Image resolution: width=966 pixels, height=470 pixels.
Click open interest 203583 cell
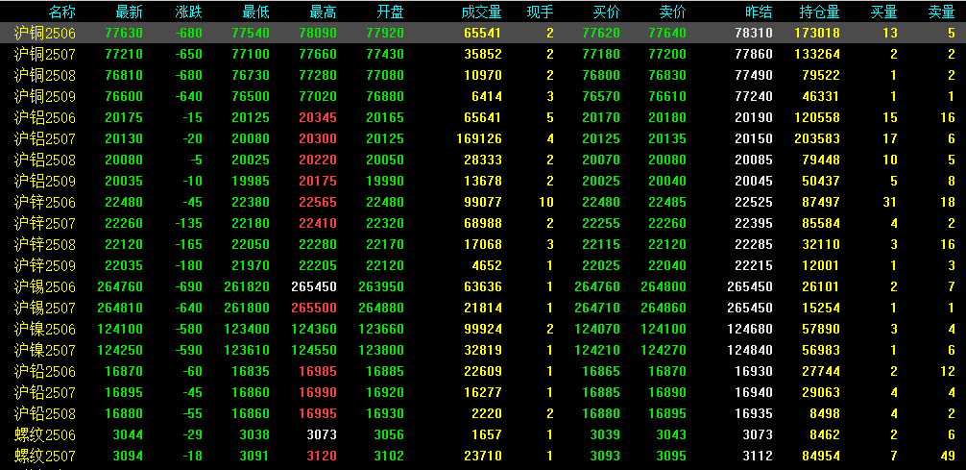(817, 138)
